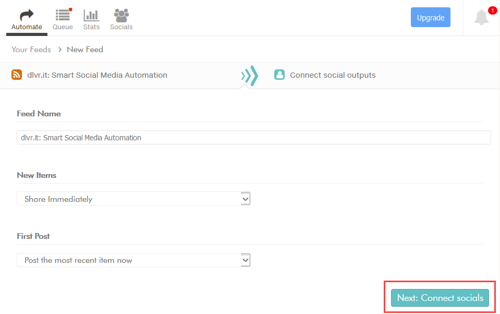Open the Queue list icon
The width and height of the screenshot is (500, 314).
[x=63, y=15]
